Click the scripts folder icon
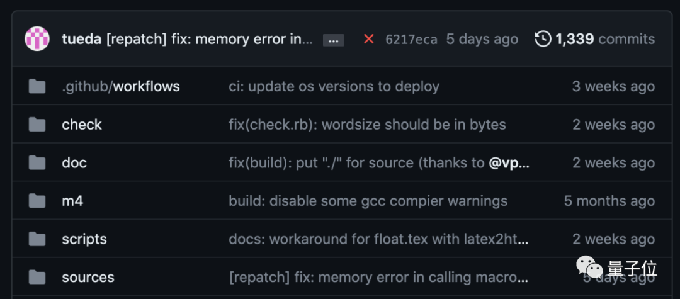The width and height of the screenshot is (680, 299). (37, 239)
